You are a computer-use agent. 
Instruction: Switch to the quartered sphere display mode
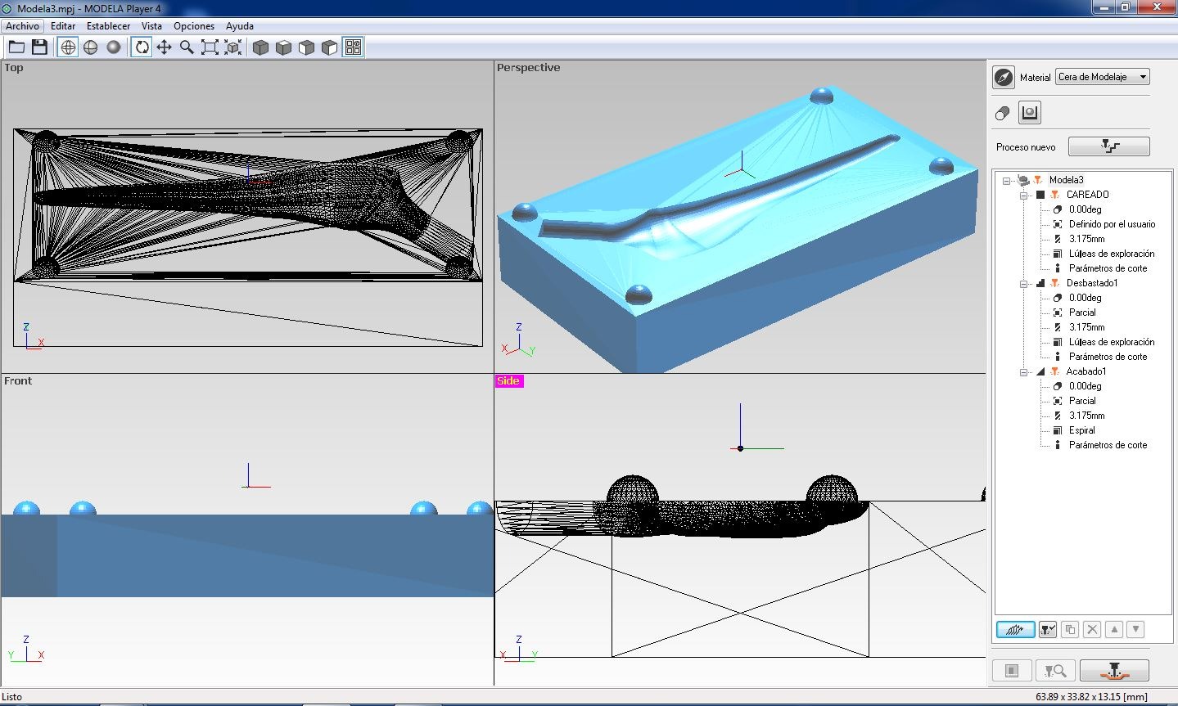[91, 47]
